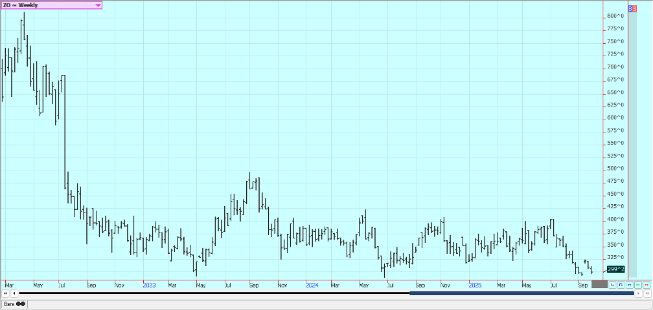Viewport: 653px width, 310px height.
Task: Click the 800^0 price axis label
Action: (x=616, y=16)
